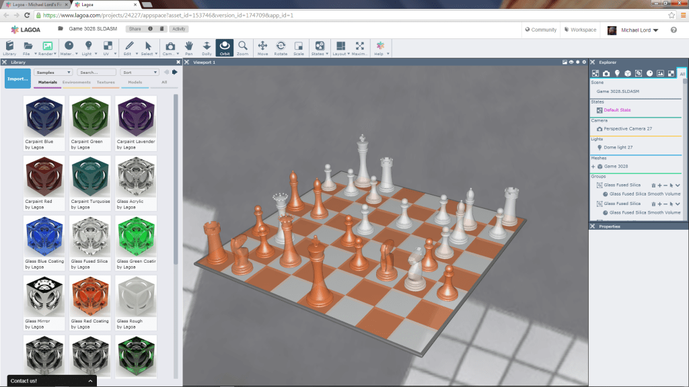The height and width of the screenshot is (387, 689).
Task: Select the Dolly tool
Action: point(207,46)
